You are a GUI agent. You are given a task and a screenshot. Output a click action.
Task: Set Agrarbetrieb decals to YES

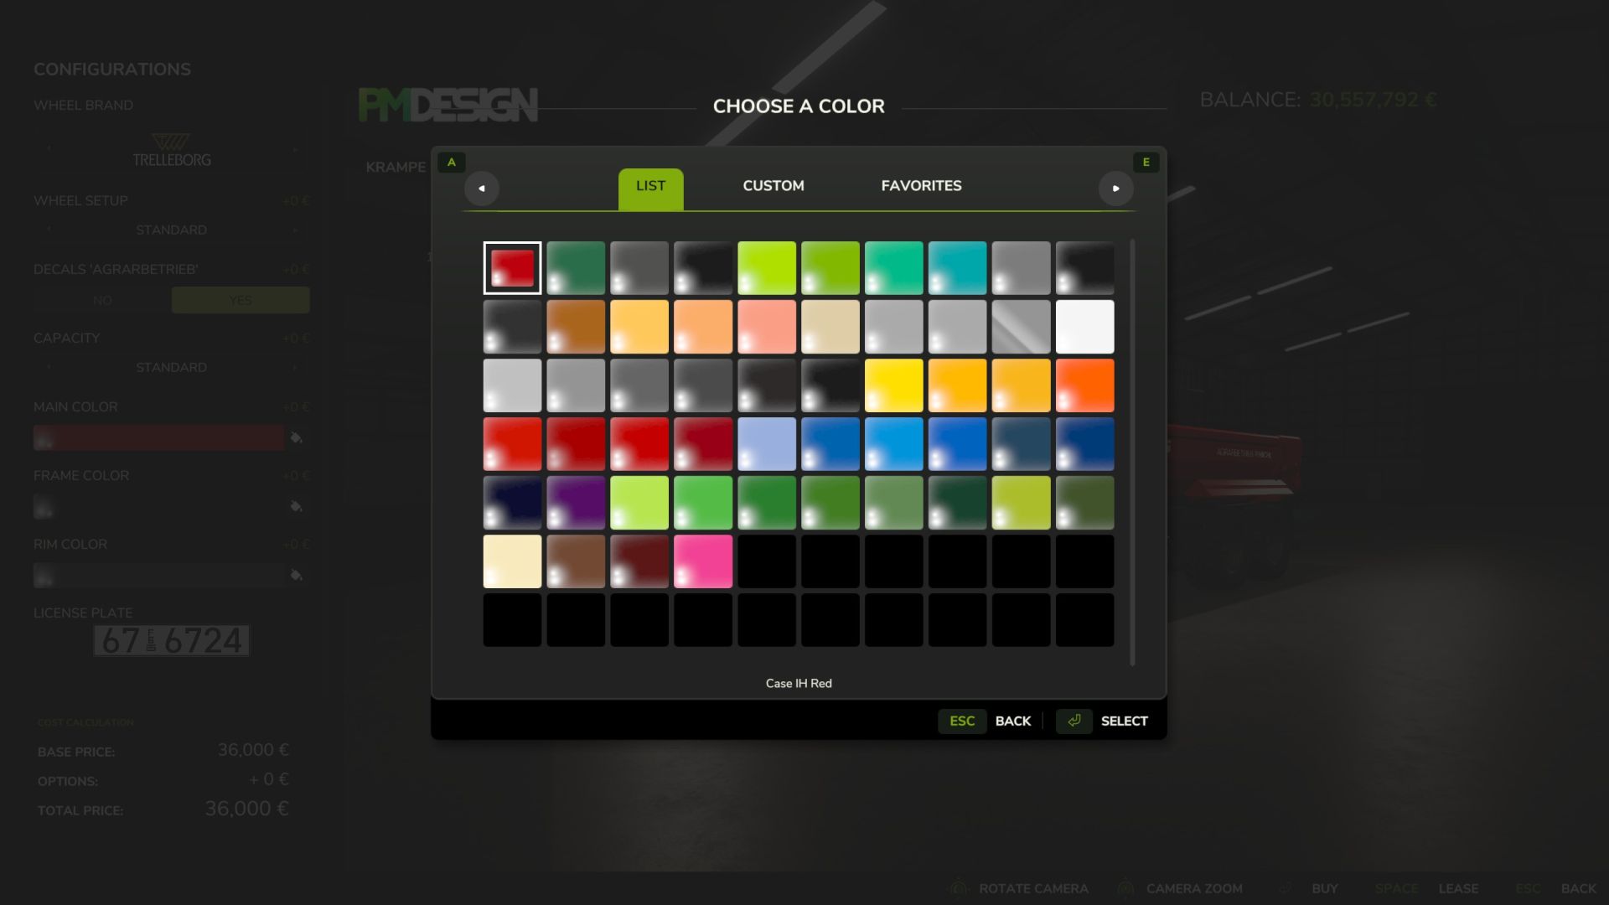click(x=241, y=300)
